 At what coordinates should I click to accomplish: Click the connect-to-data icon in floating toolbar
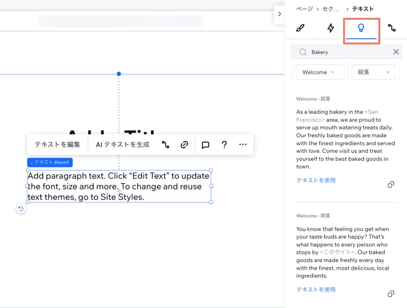[166, 145]
